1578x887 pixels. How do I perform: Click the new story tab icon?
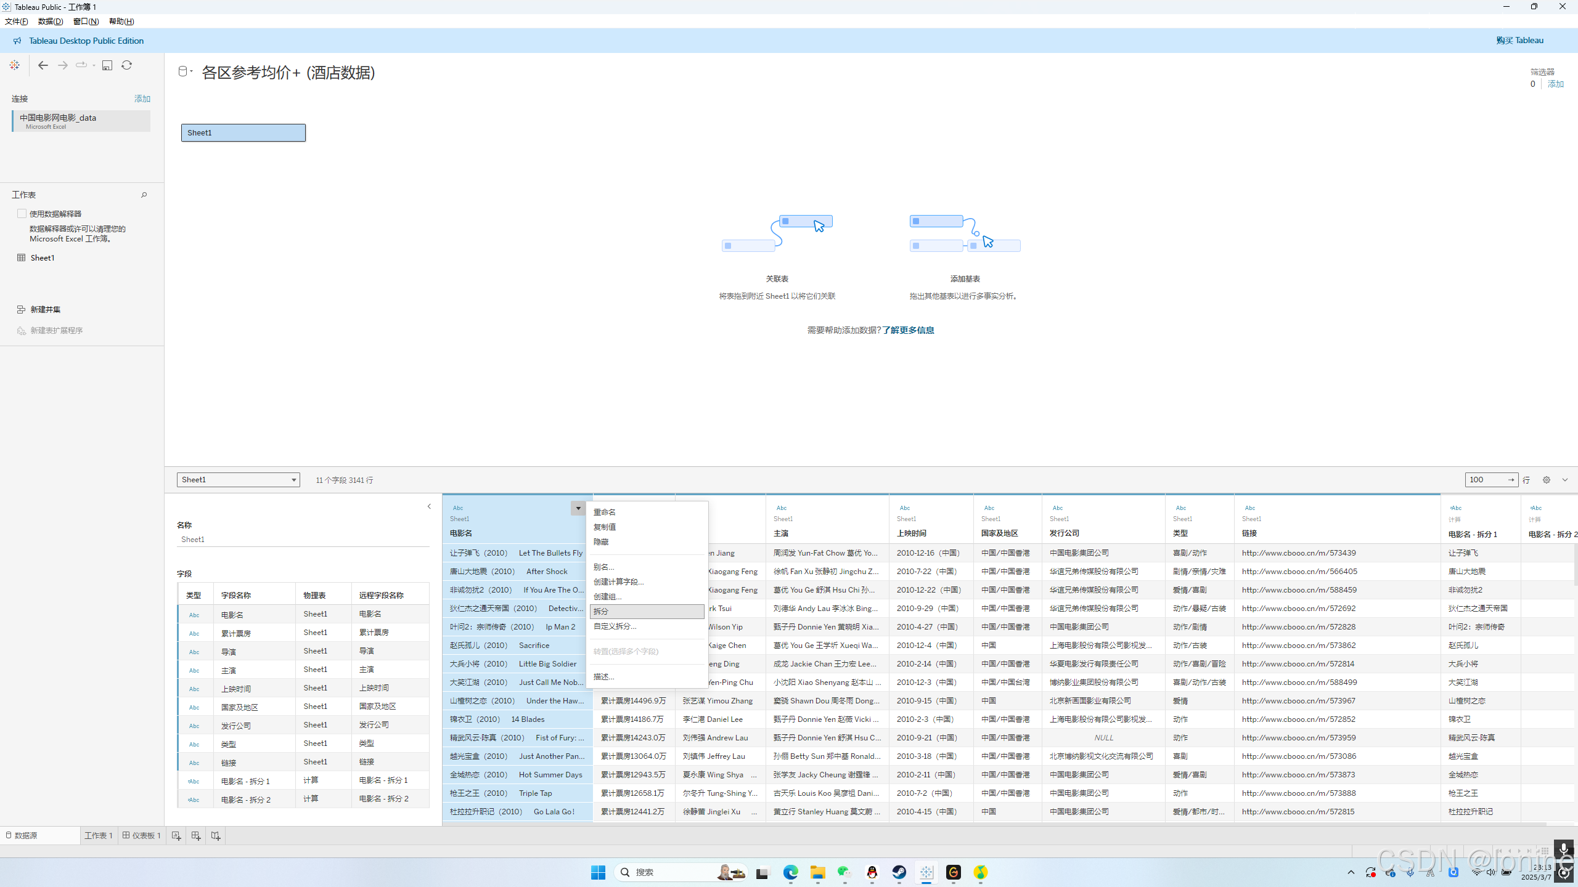point(216,836)
